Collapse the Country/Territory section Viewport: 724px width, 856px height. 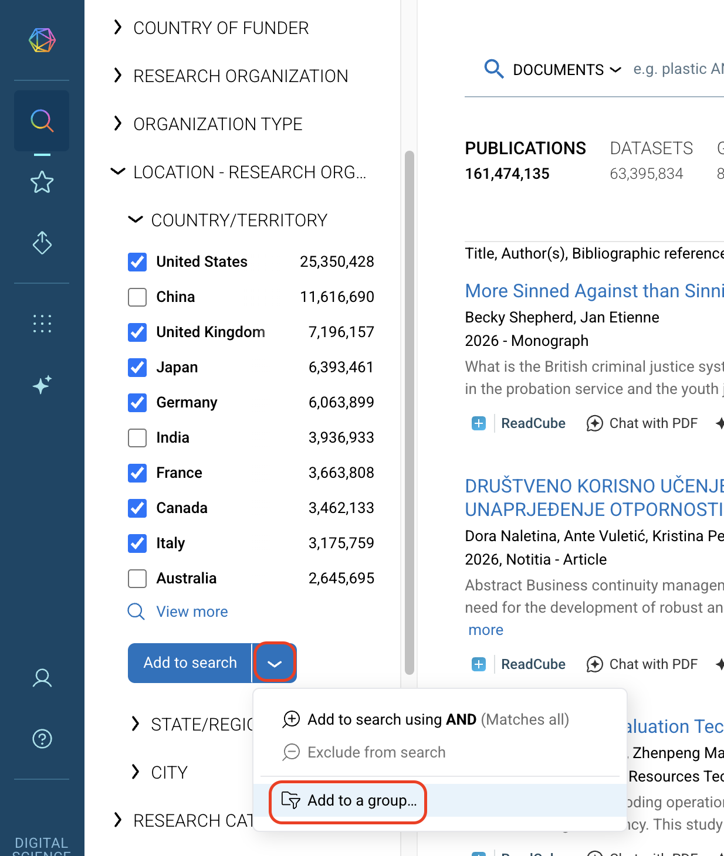(x=136, y=220)
